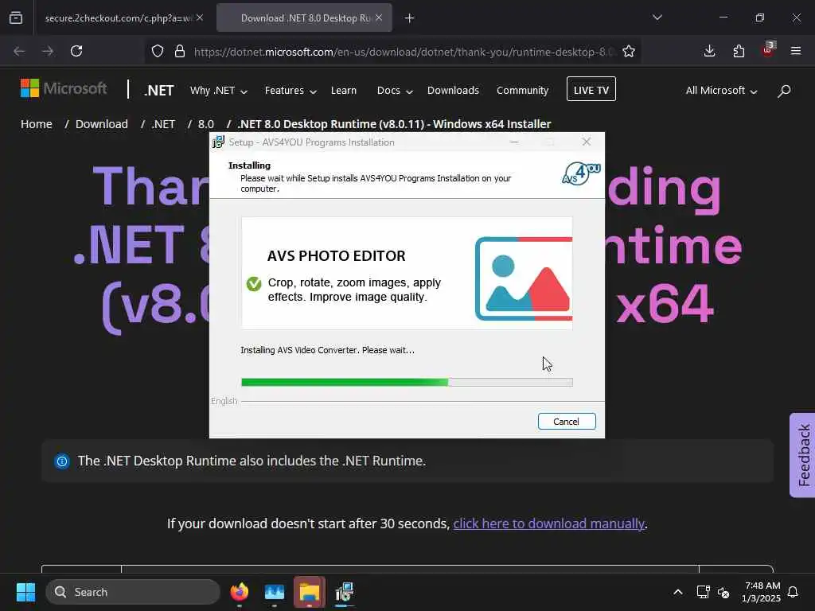Click the Download breadcrumb link
The width and height of the screenshot is (815, 611).
(101, 124)
